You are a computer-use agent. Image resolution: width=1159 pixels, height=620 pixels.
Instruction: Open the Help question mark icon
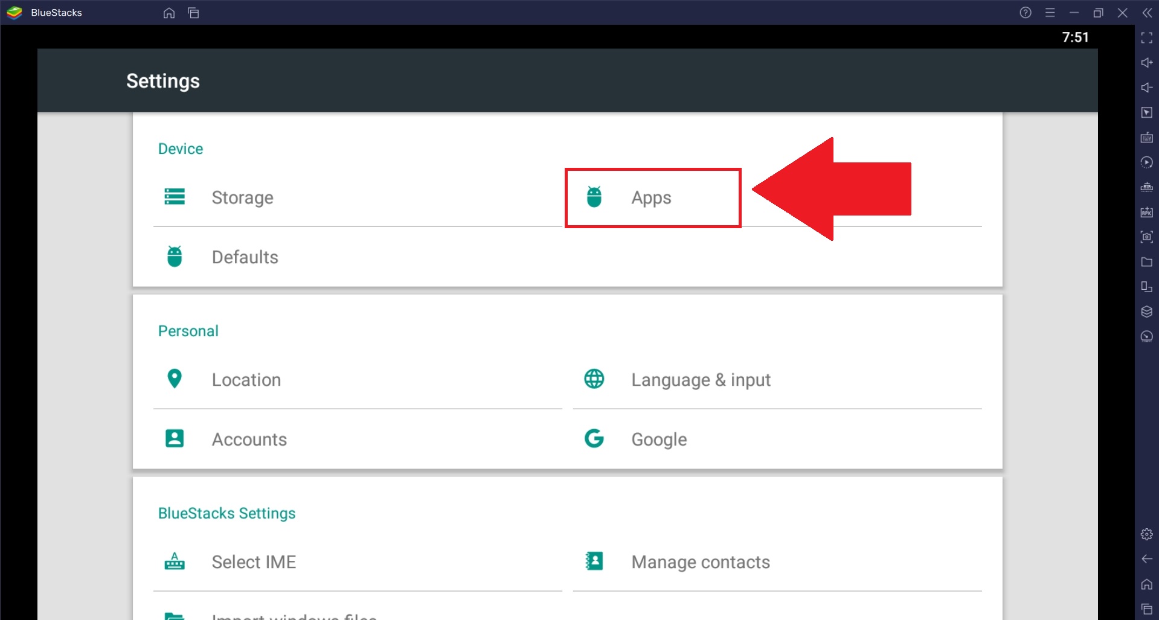tap(1026, 13)
